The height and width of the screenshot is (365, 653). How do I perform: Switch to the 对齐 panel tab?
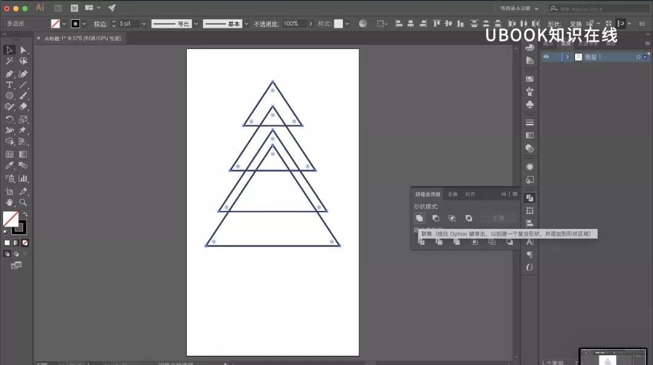pyautogui.click(x=470, y=195)
